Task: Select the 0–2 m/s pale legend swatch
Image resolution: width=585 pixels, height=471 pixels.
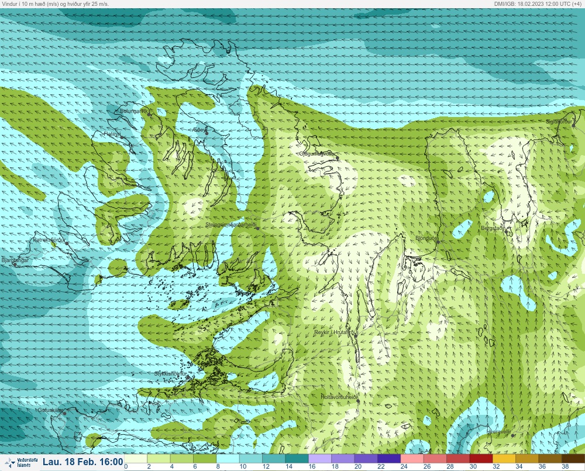Action: (136, 458)
